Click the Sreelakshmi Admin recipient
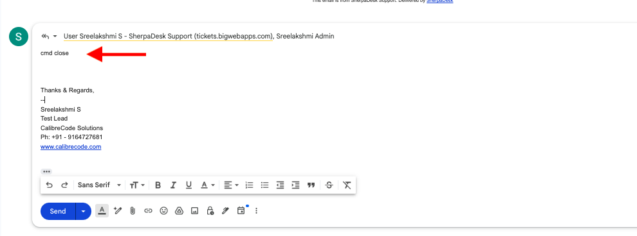 point(305,36)
